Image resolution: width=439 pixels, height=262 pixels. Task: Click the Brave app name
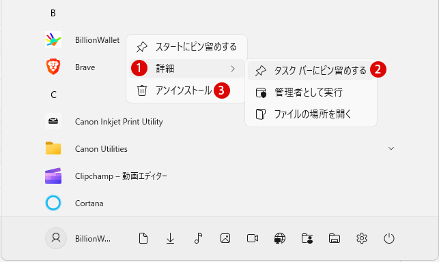coord(85,67)
